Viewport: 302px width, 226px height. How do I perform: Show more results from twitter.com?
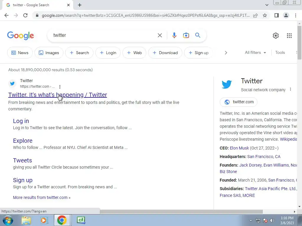click(x=42, y=197)
